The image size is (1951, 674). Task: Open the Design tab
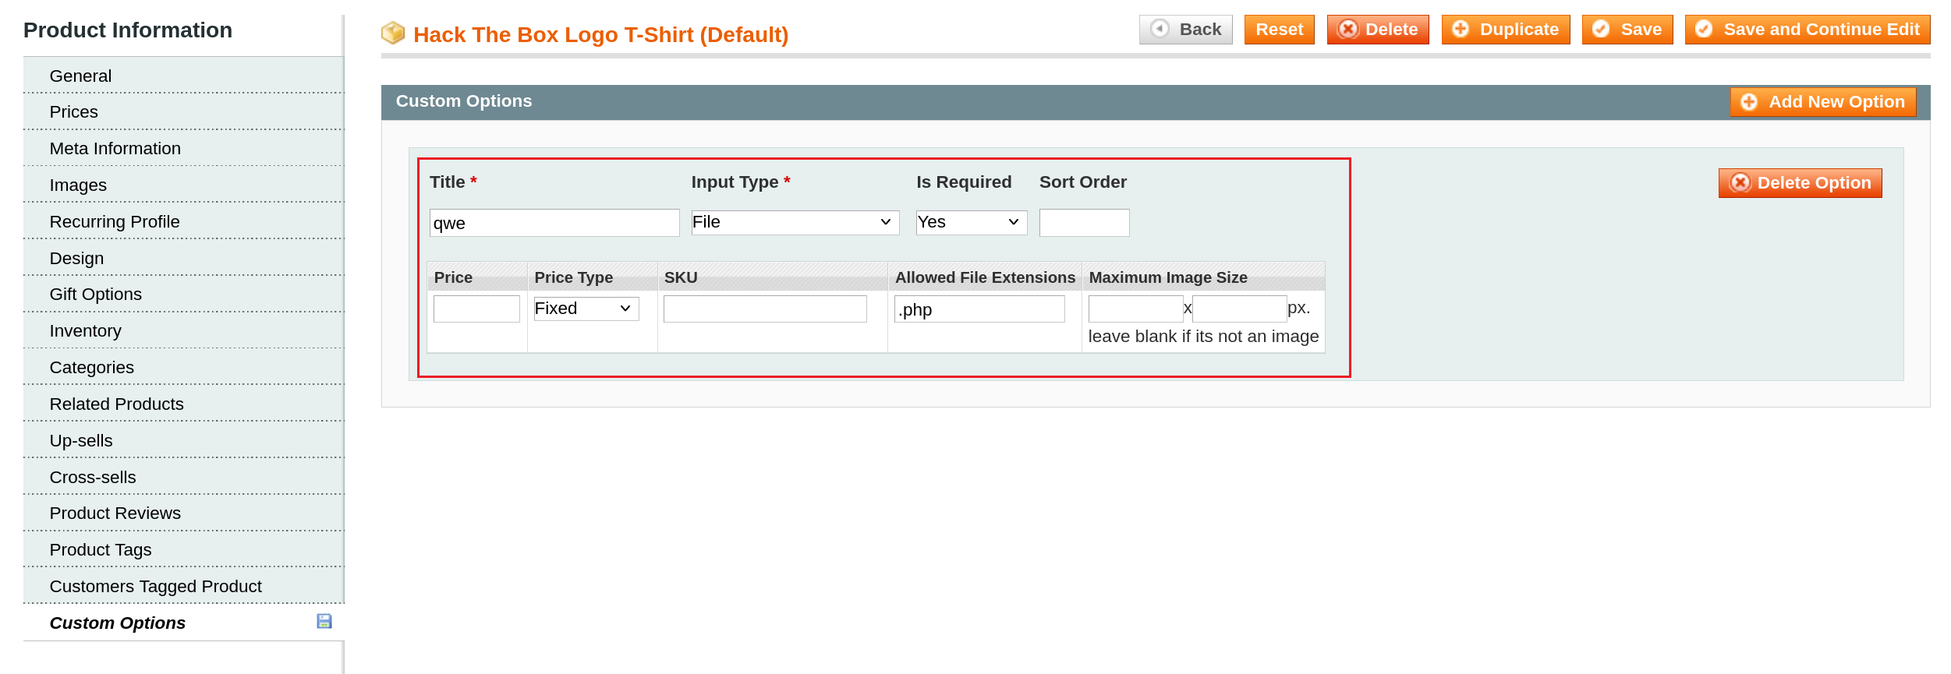[x=183, y=258]
